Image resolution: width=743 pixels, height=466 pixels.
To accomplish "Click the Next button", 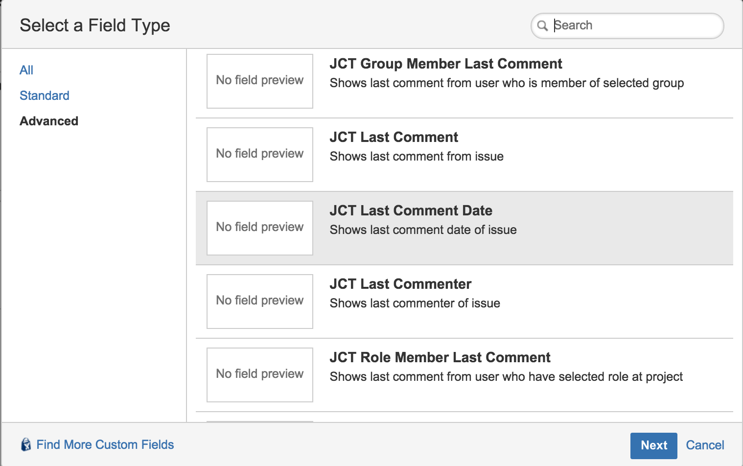I will (654, 445).
